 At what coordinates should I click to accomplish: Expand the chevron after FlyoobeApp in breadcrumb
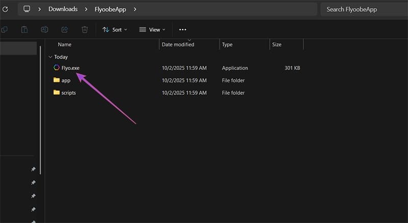click(135, 9)
